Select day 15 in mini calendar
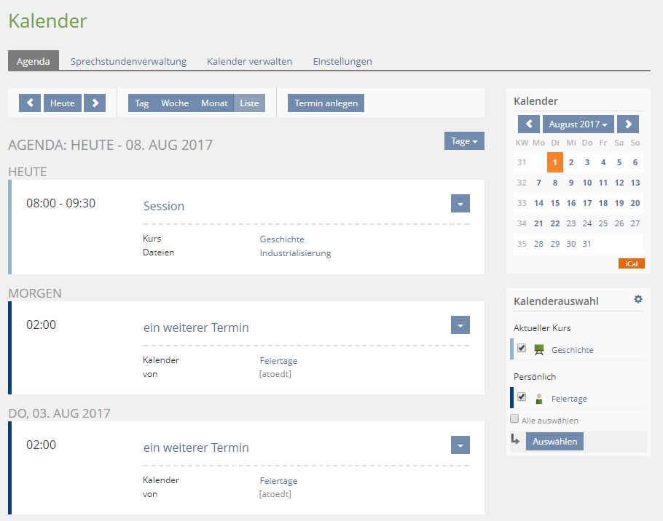 [x=555, y=203]
